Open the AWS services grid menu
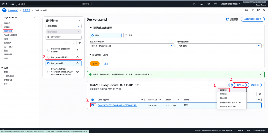268x133 pixels. 13,4
